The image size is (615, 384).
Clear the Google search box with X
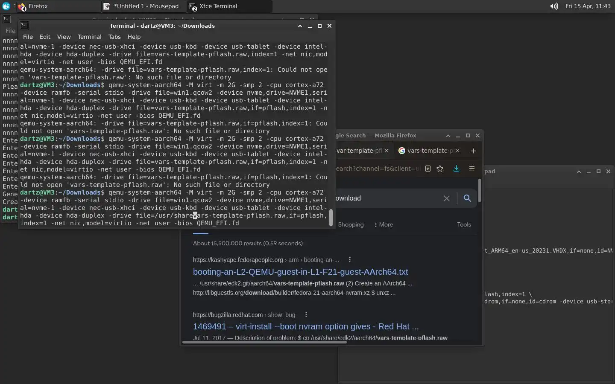[x=446, y=198]
